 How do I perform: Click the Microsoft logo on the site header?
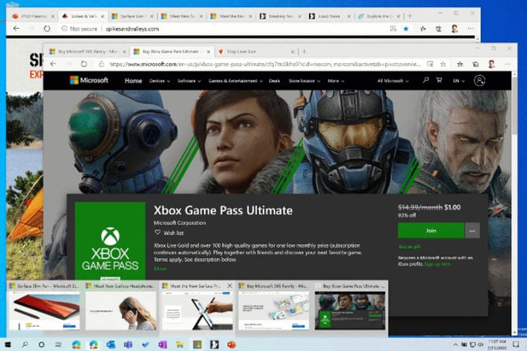[x=89, y=80]
